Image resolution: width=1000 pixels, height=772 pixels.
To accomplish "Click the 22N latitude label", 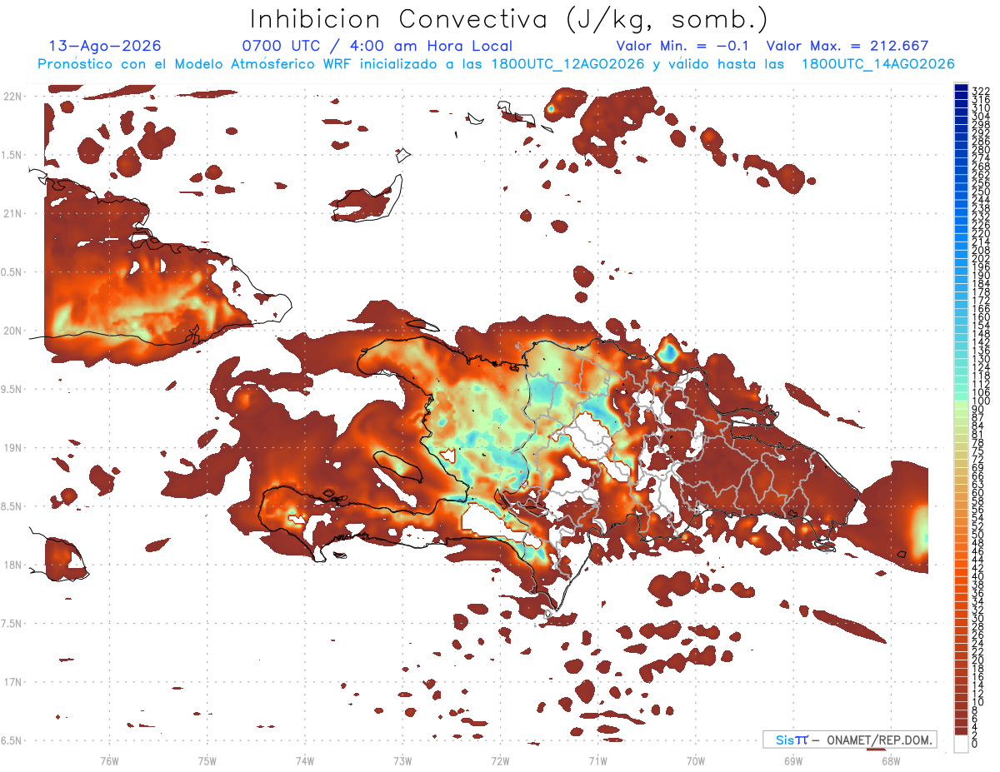I will point(12,97).
